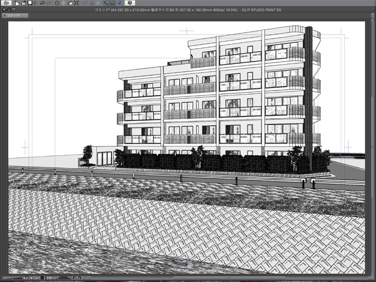
Task: Activate the scale/rotate transform icon
Action: pyautogui.click(x=76, y=3)
